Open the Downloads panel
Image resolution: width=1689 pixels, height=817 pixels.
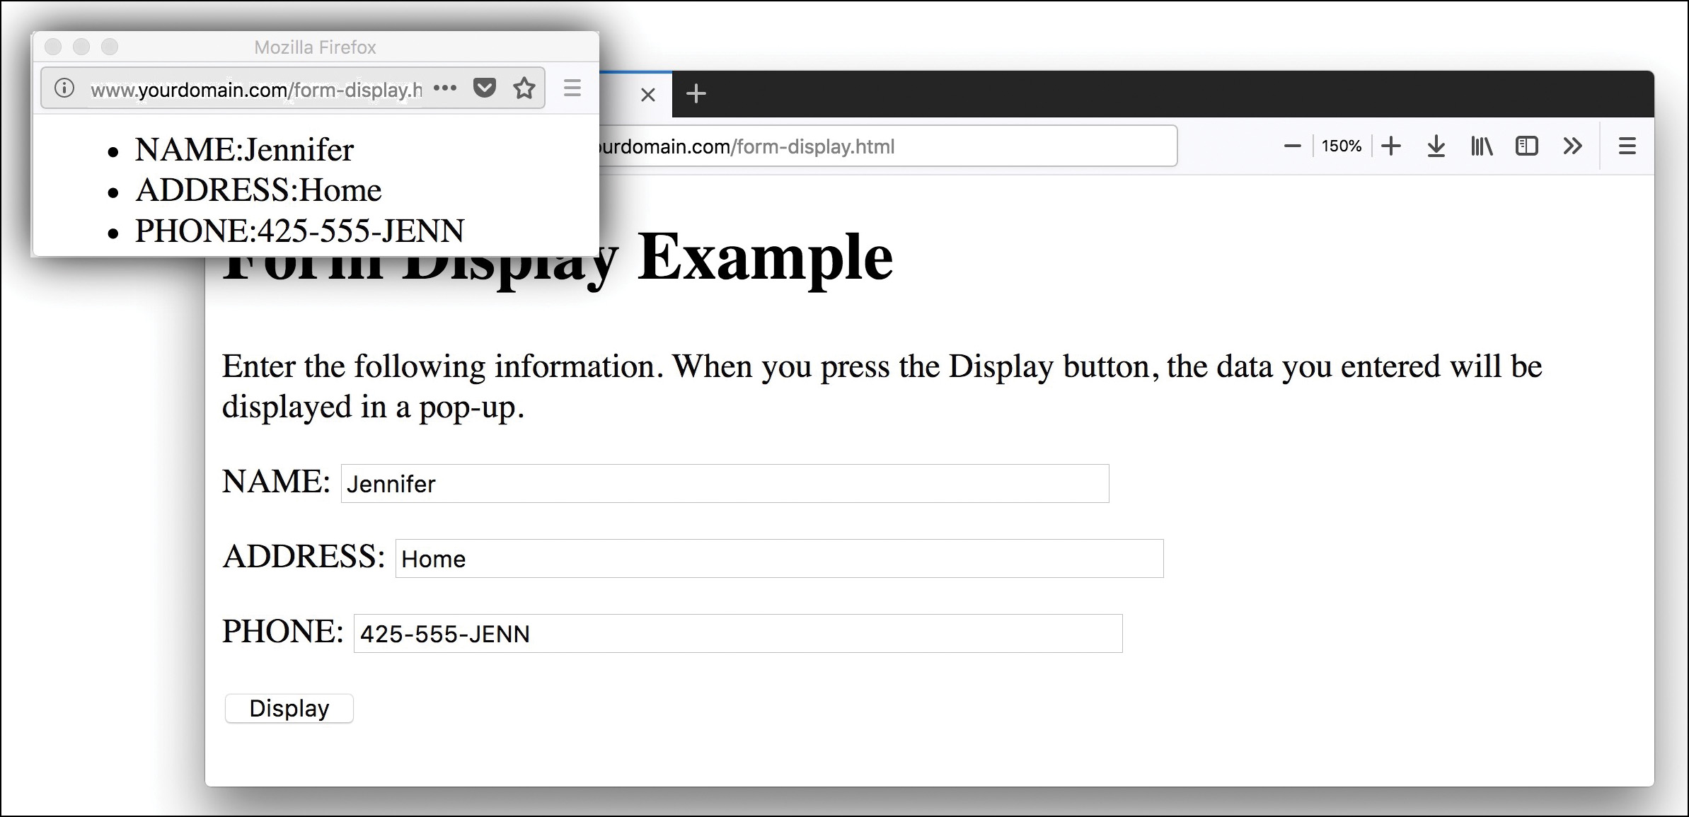[x=1436, y=146]
